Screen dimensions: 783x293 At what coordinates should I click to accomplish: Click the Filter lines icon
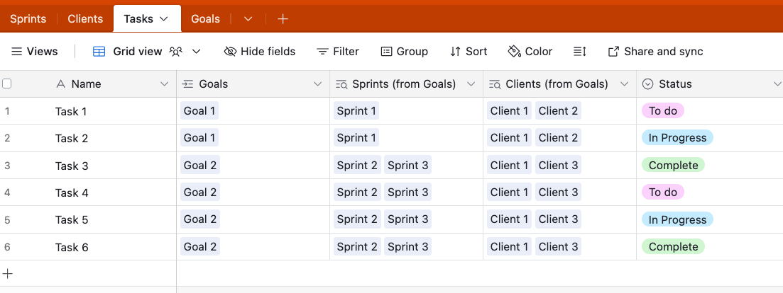[322, 51]
